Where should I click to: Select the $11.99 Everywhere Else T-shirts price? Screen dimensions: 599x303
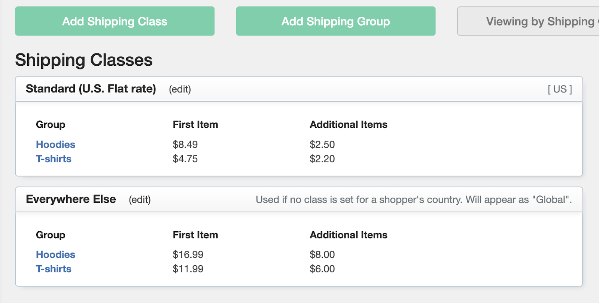point(188,269)
